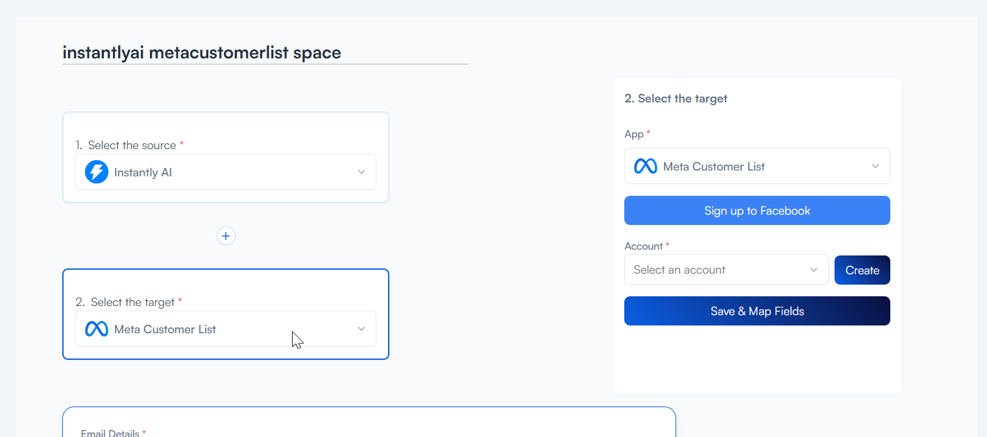Add a step with the plus icon
Viewport: 987px width, 437px height.
tap(226, 236)
